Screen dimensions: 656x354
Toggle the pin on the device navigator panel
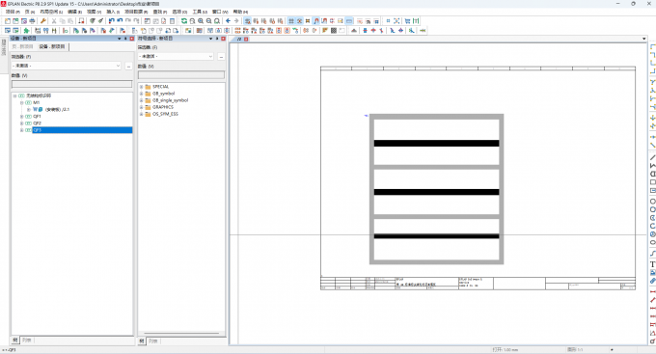click(x=125, y=39)
